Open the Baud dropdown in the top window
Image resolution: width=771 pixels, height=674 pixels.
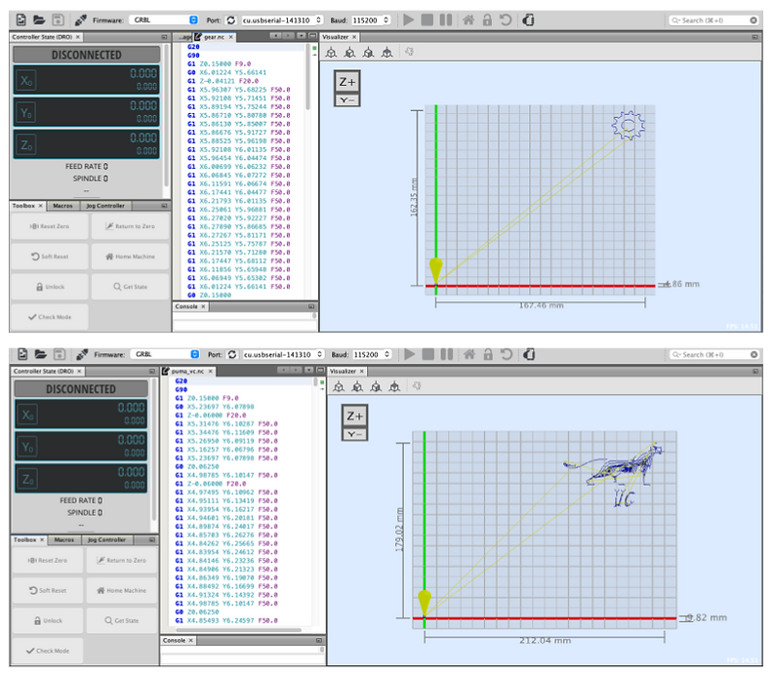pyautogui.click(x=371, y=20)
